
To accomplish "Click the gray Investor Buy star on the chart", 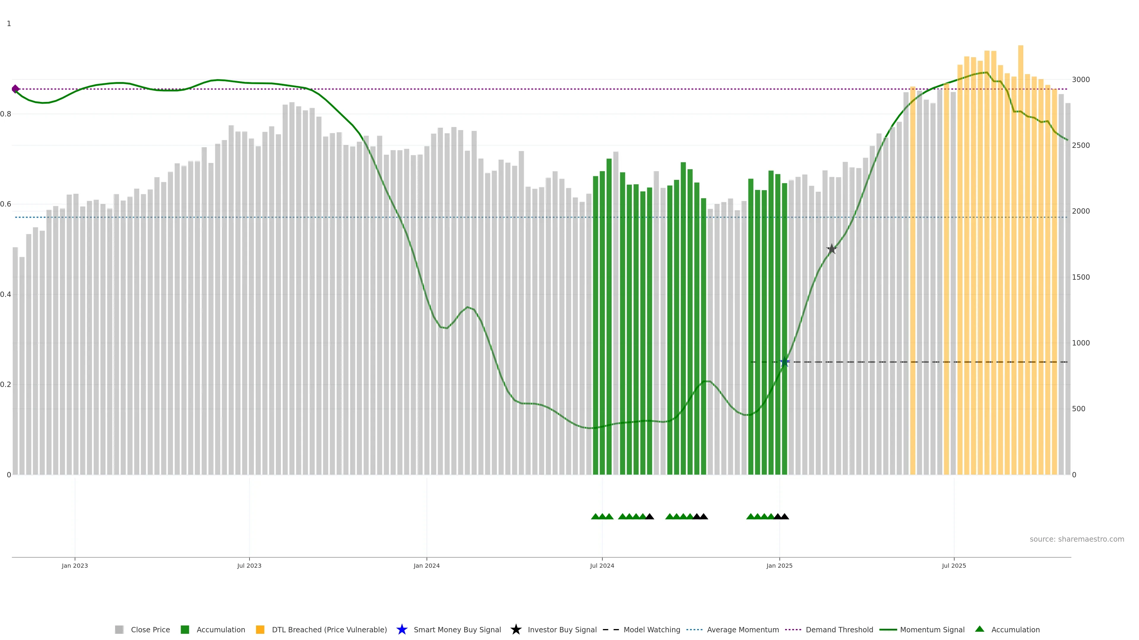I will click(x=831, y=249).
